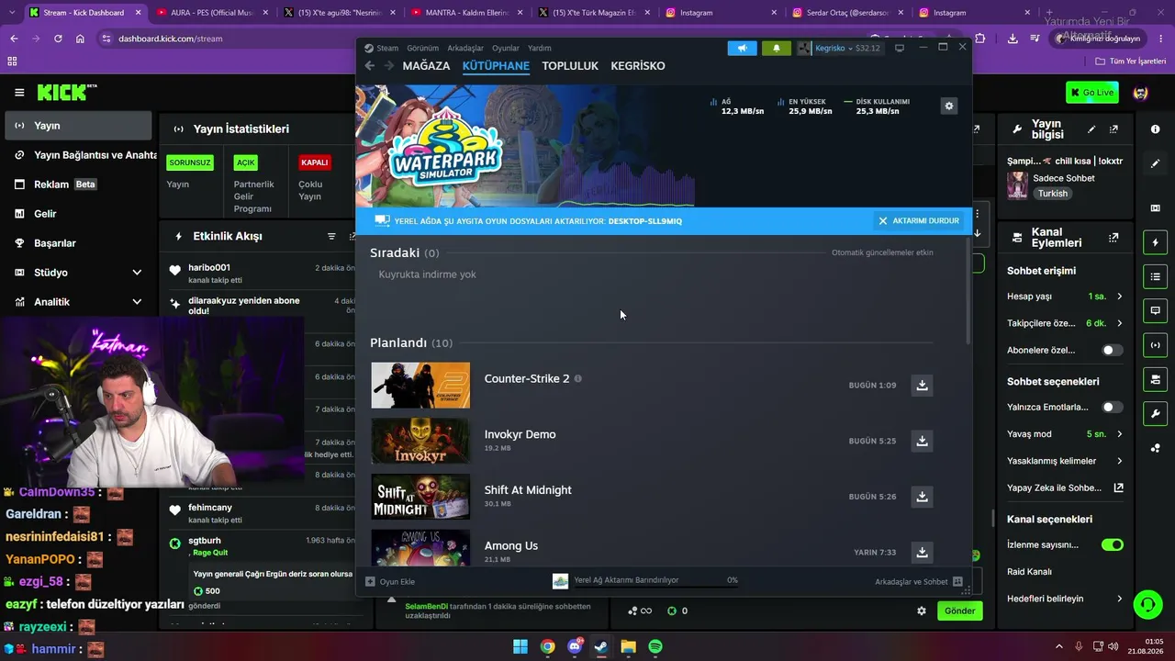
Task: Download Shift At Midnight update
Action: coord(922,497)
